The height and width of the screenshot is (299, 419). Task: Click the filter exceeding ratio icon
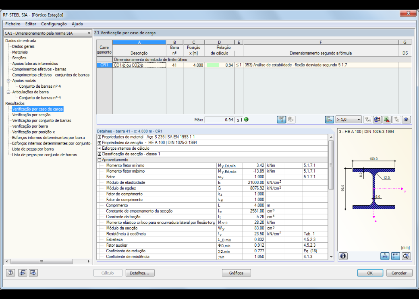[368, 120]
